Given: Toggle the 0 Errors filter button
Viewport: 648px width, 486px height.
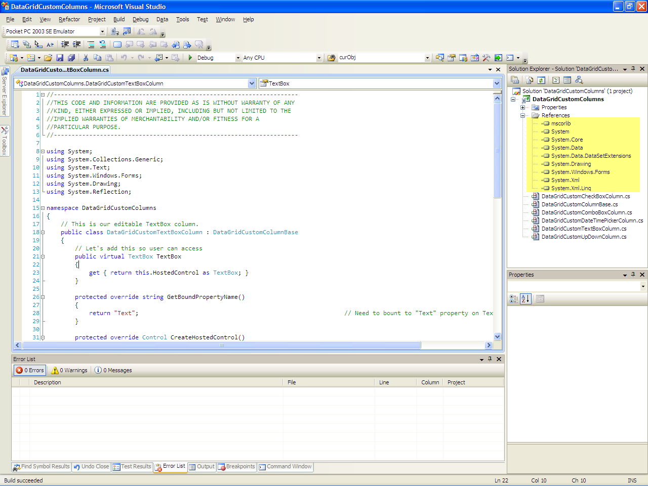Looking at the screenshot, I should tap(30, 370).
